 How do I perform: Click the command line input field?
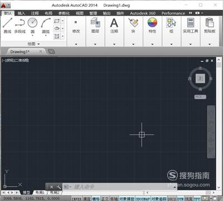pos(119,187)
